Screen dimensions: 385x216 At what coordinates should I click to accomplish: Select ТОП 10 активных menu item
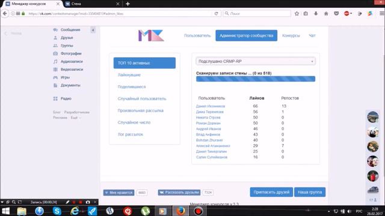[x=144, y=63]
